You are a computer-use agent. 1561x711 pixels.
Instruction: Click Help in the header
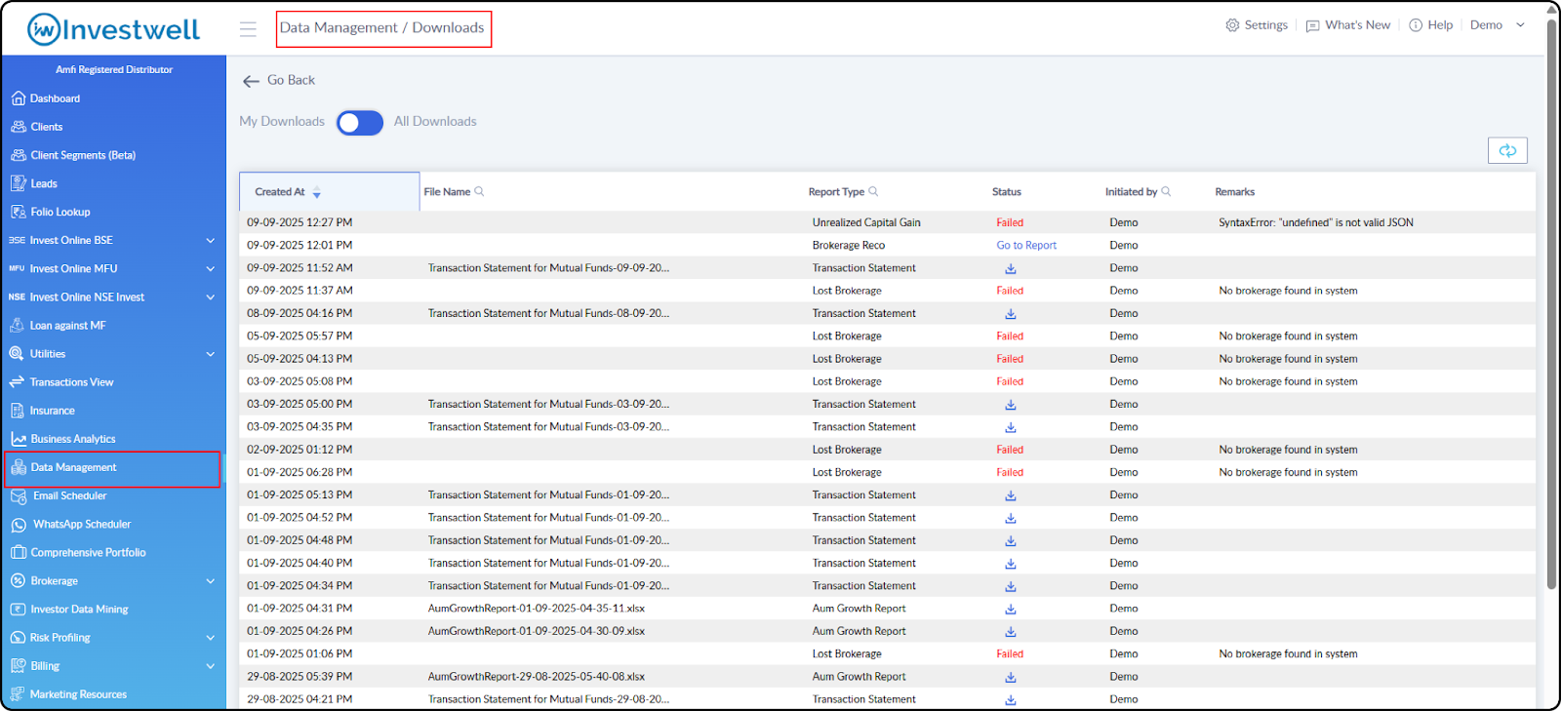click(1440, 25)
